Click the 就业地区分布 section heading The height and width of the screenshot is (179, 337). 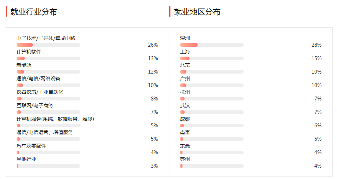coord(197,12)
